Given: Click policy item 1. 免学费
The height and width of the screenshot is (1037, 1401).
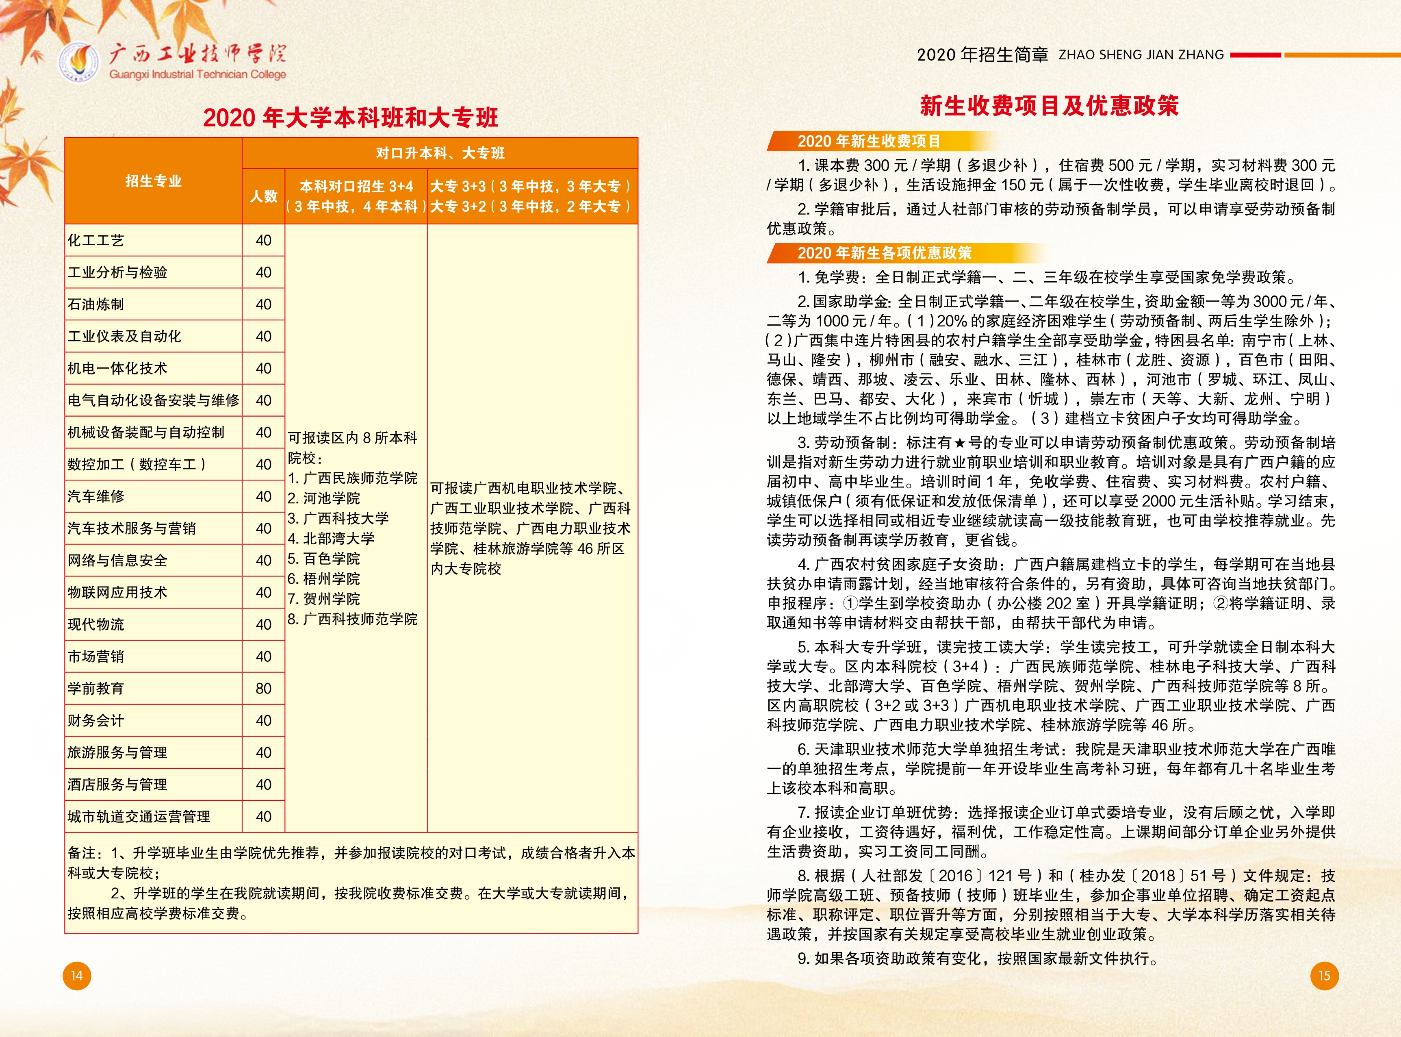Looking at the screenshot, I should click(x=1048, y=277).
